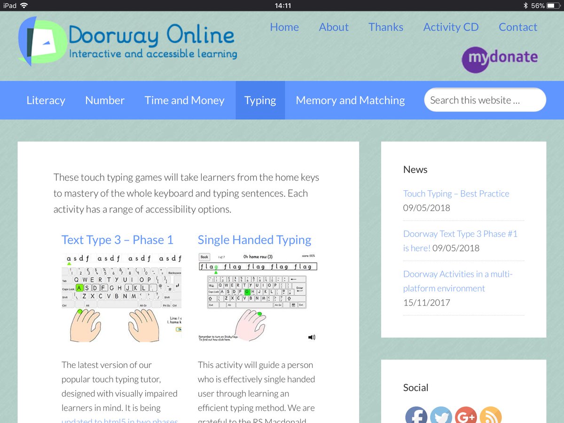Open the Single Handed Typing thumbnail
This screenshot has height=423, width=564.
[x=258, y=298]
